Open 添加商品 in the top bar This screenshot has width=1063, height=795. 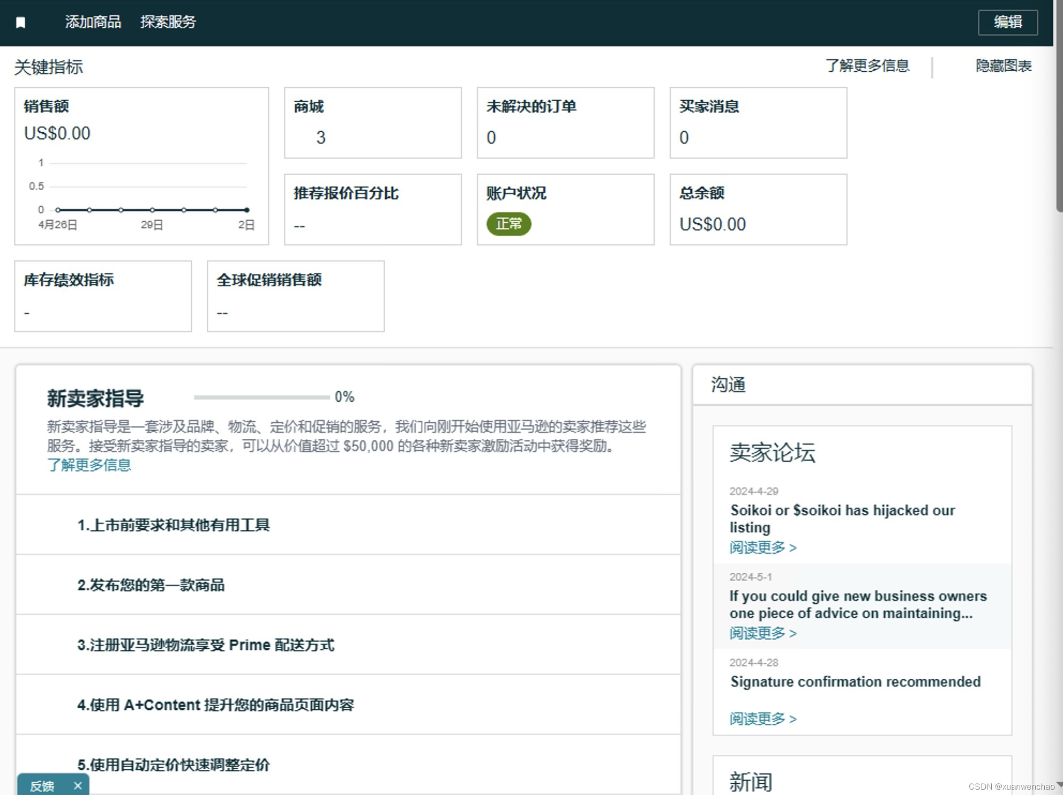pos(93,22)
